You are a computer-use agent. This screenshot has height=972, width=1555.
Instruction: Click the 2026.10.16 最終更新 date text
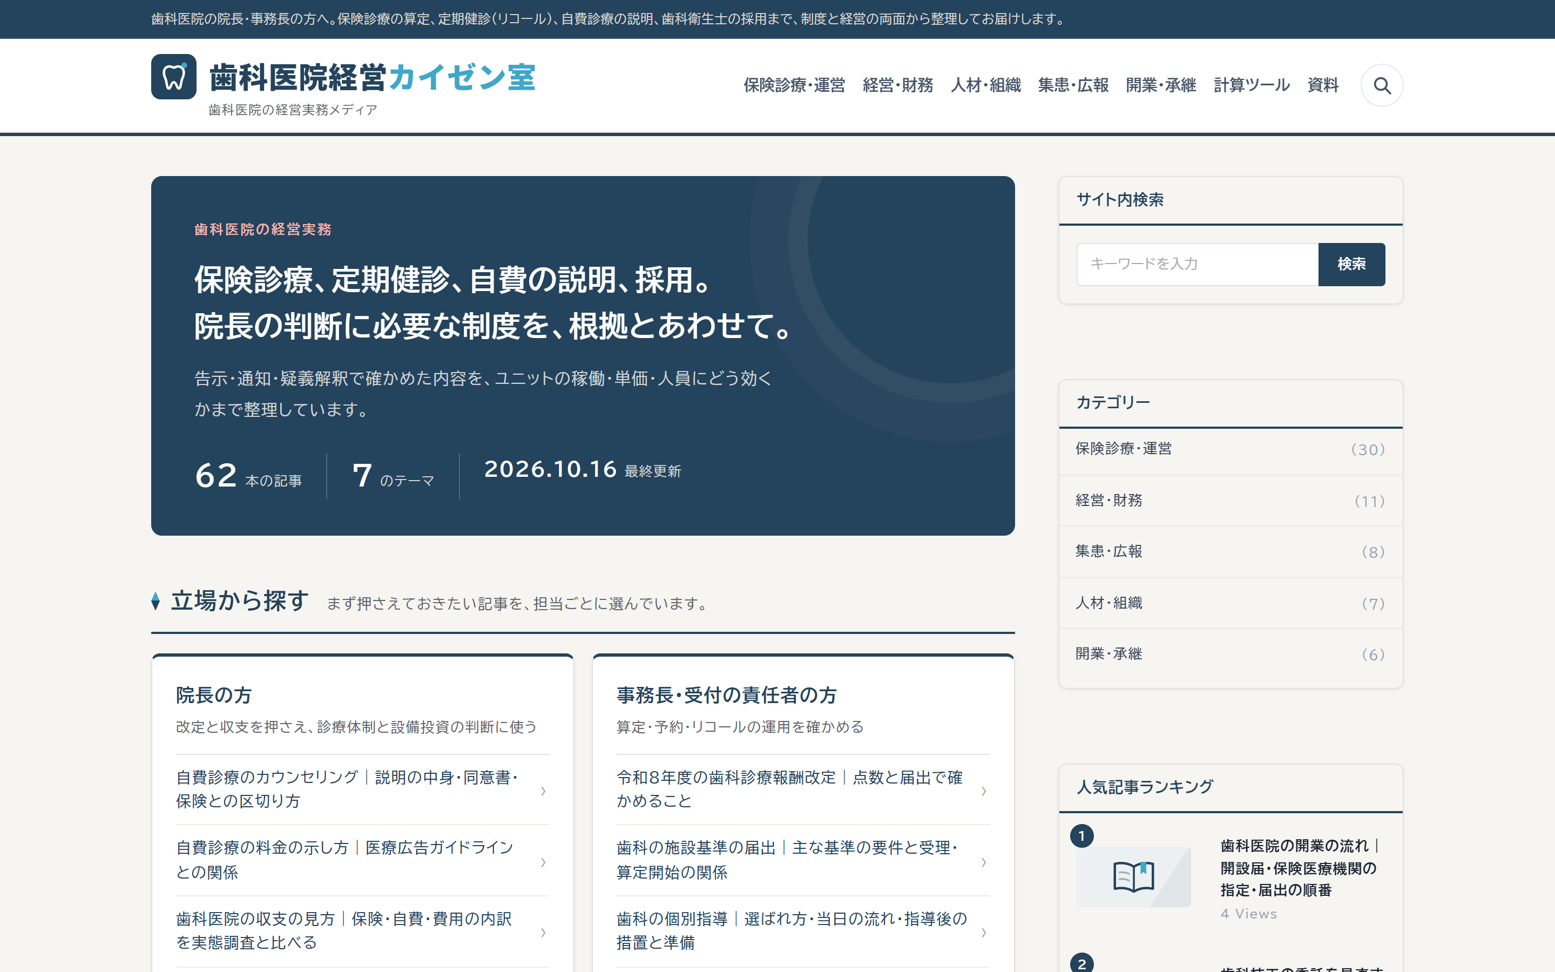point(582,470)
